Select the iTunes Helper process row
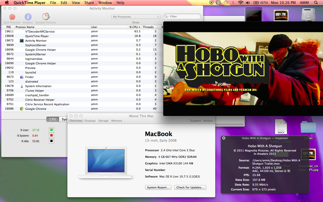The image size is (323, 202). (x=82, y=91)
